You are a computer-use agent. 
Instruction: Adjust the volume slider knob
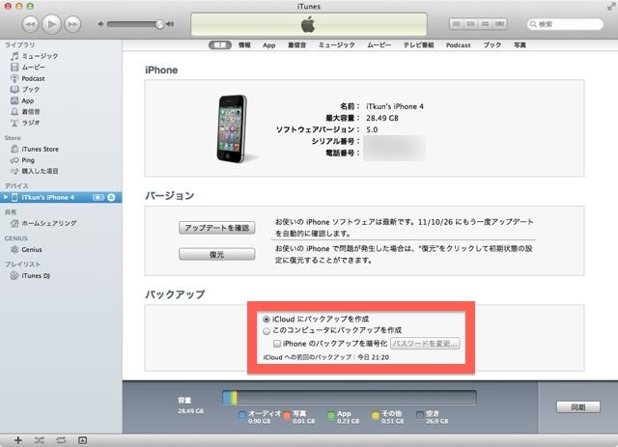tap(159, 24)
